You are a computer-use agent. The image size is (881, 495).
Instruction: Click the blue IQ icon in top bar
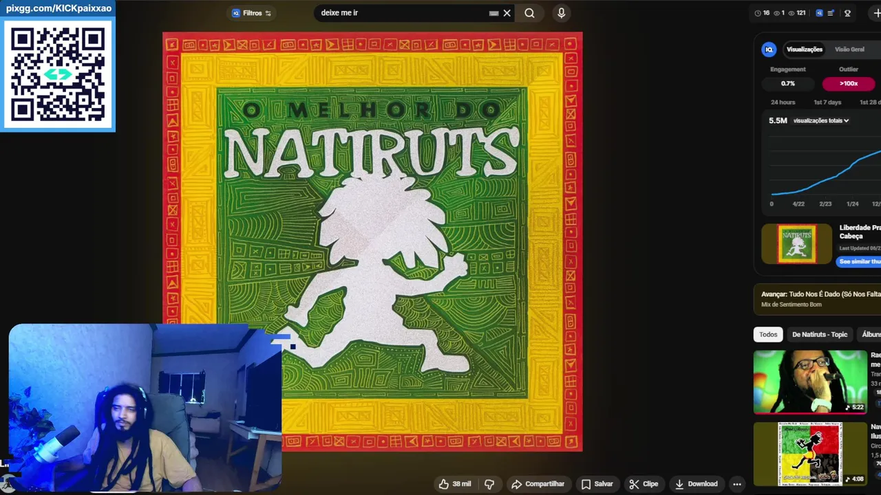click(819, 13)
